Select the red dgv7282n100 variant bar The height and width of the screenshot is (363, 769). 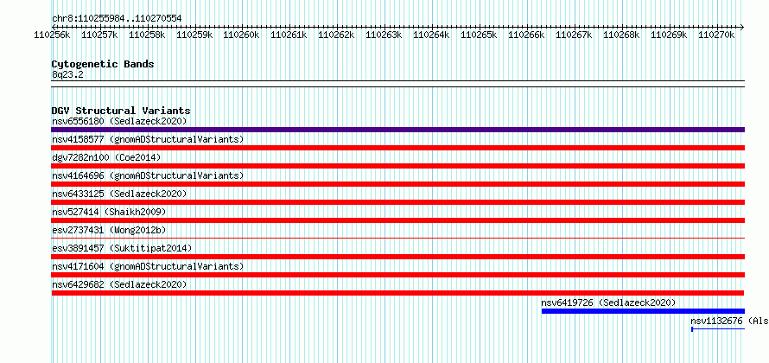pos(397,166)
